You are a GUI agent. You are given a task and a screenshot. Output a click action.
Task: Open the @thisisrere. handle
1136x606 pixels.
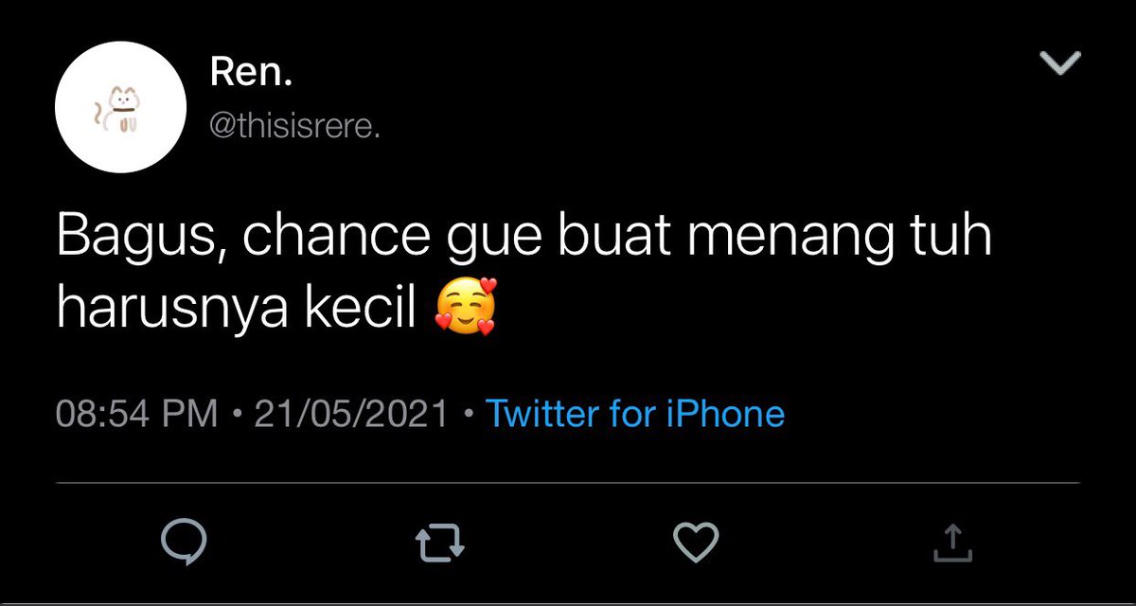coord(293,126)
